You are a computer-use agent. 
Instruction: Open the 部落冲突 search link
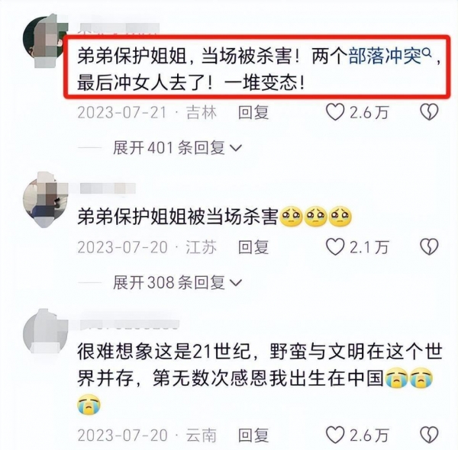click(x=385, y=56)
